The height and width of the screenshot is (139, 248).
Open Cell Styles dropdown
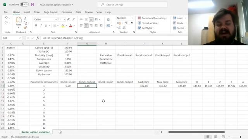[146, 28]
